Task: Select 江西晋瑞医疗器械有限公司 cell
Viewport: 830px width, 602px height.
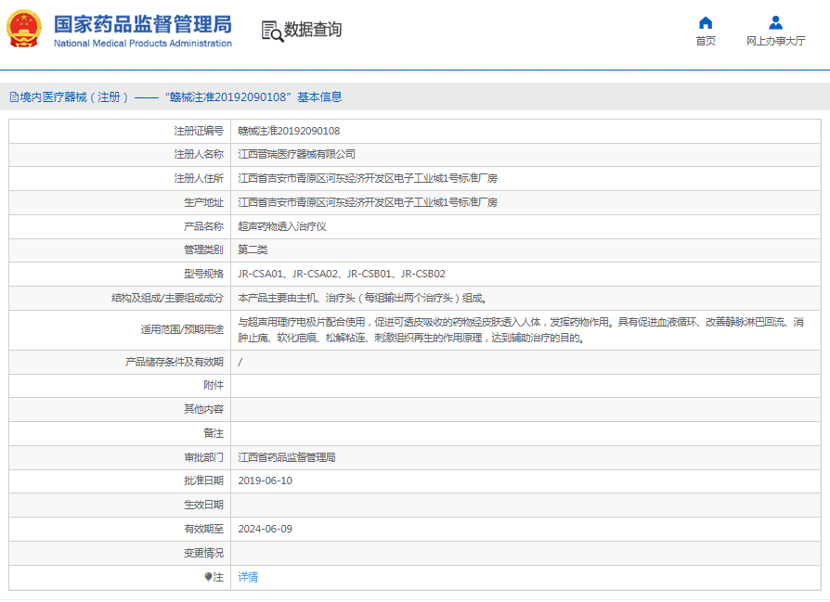Action: [x=296, y=154]
